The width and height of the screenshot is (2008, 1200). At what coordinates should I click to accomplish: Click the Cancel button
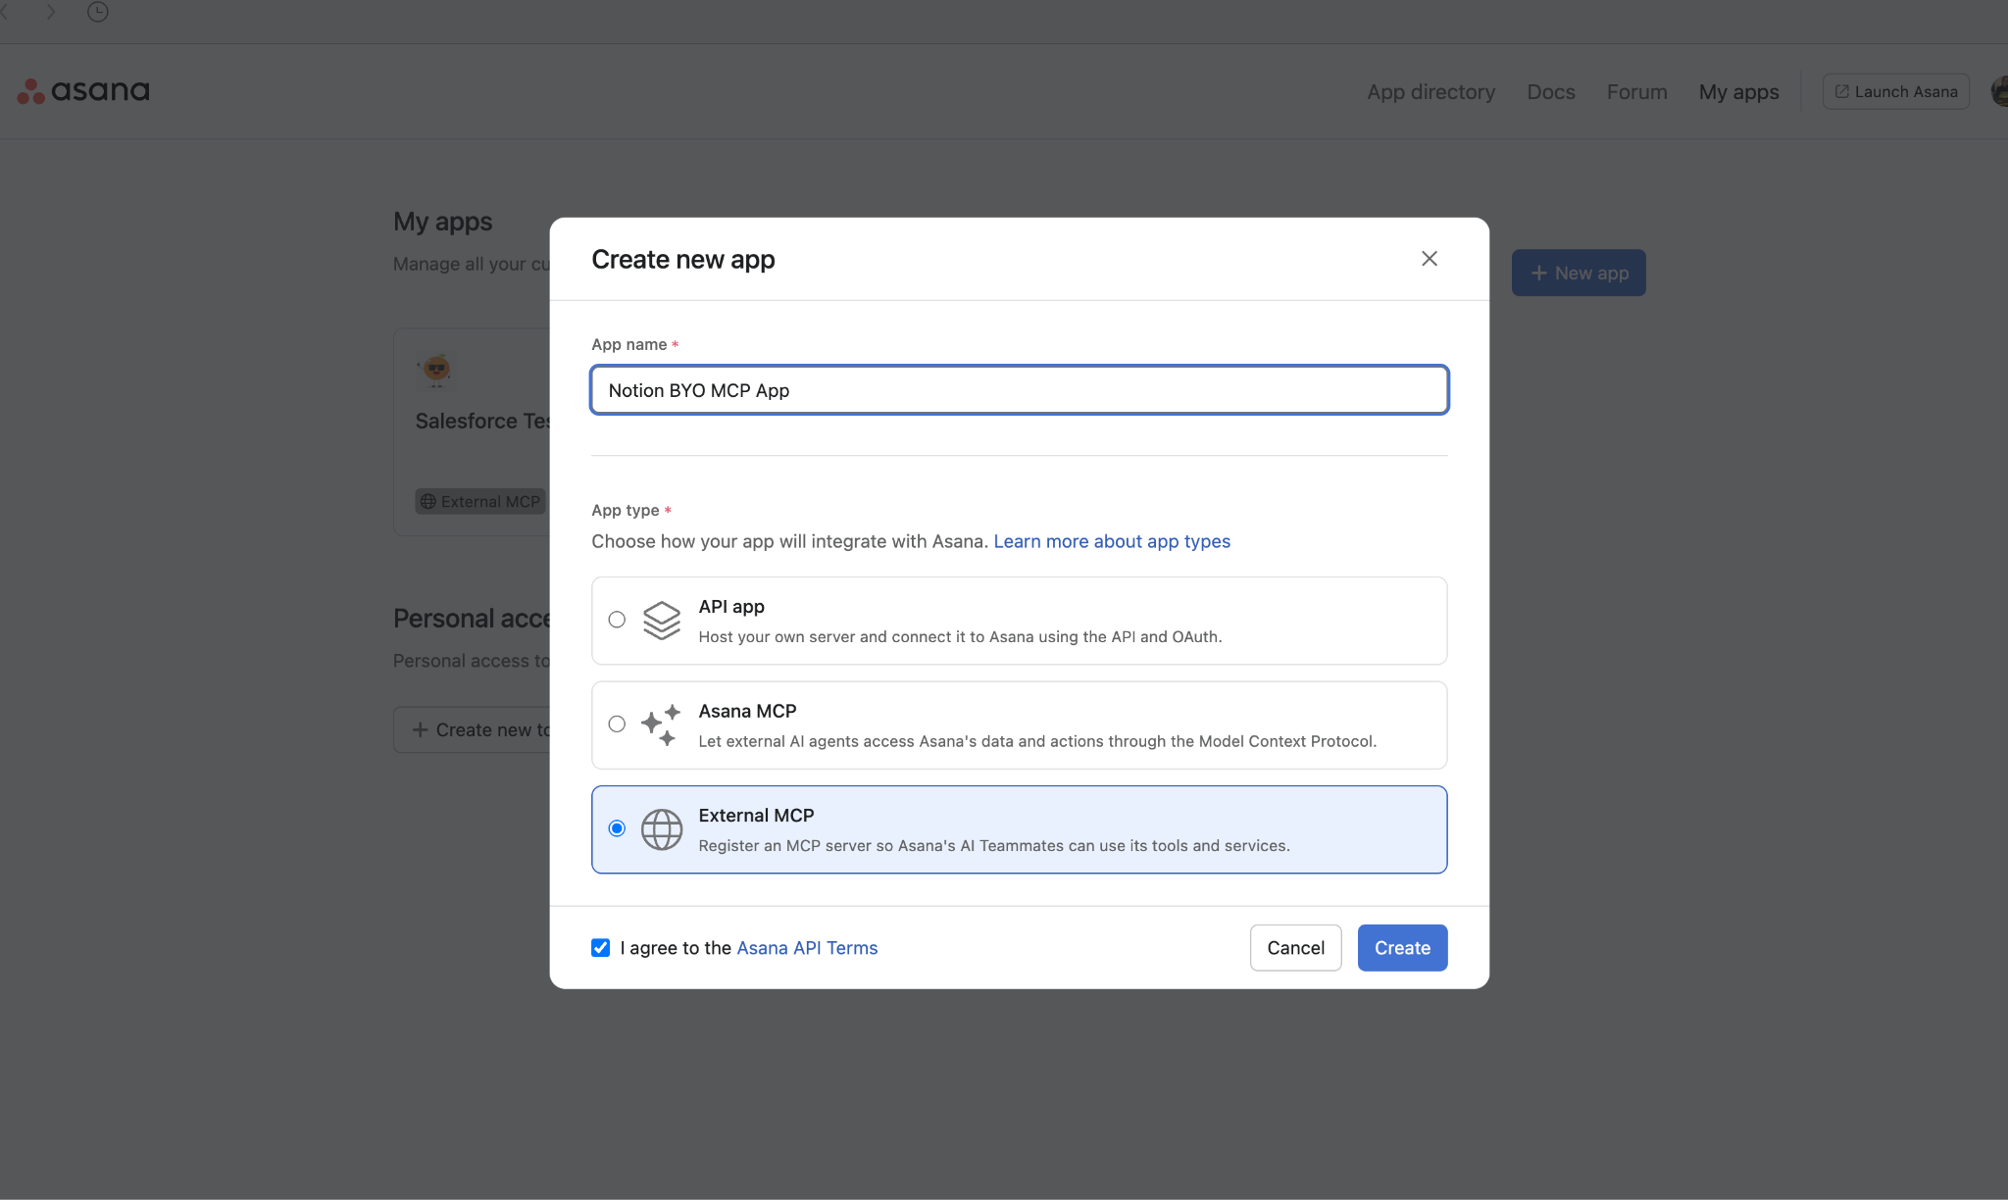1295,948
